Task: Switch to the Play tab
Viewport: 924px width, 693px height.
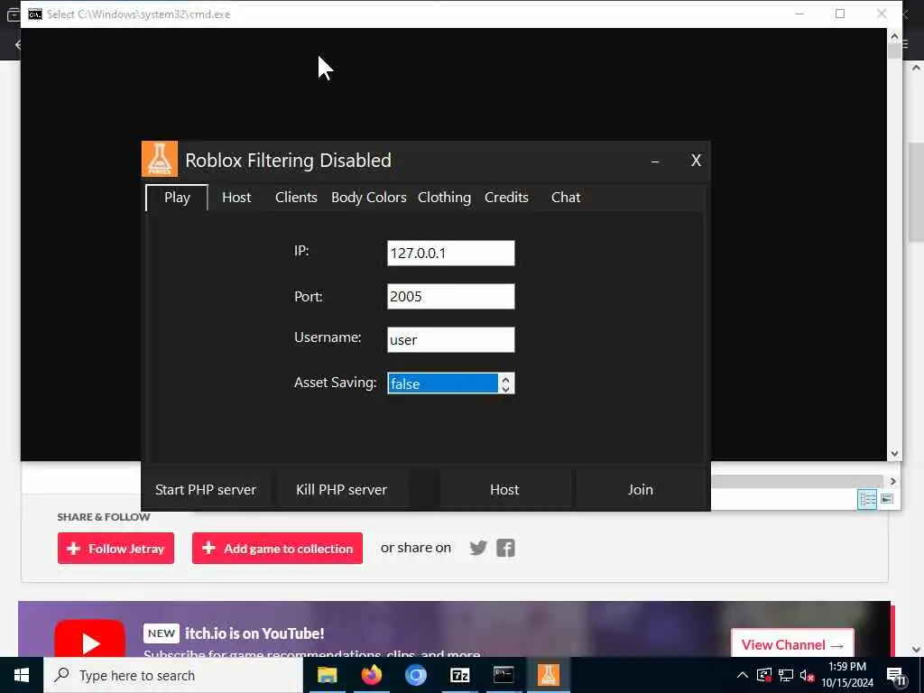Action: pyautogui.click(x=177, y=198)
